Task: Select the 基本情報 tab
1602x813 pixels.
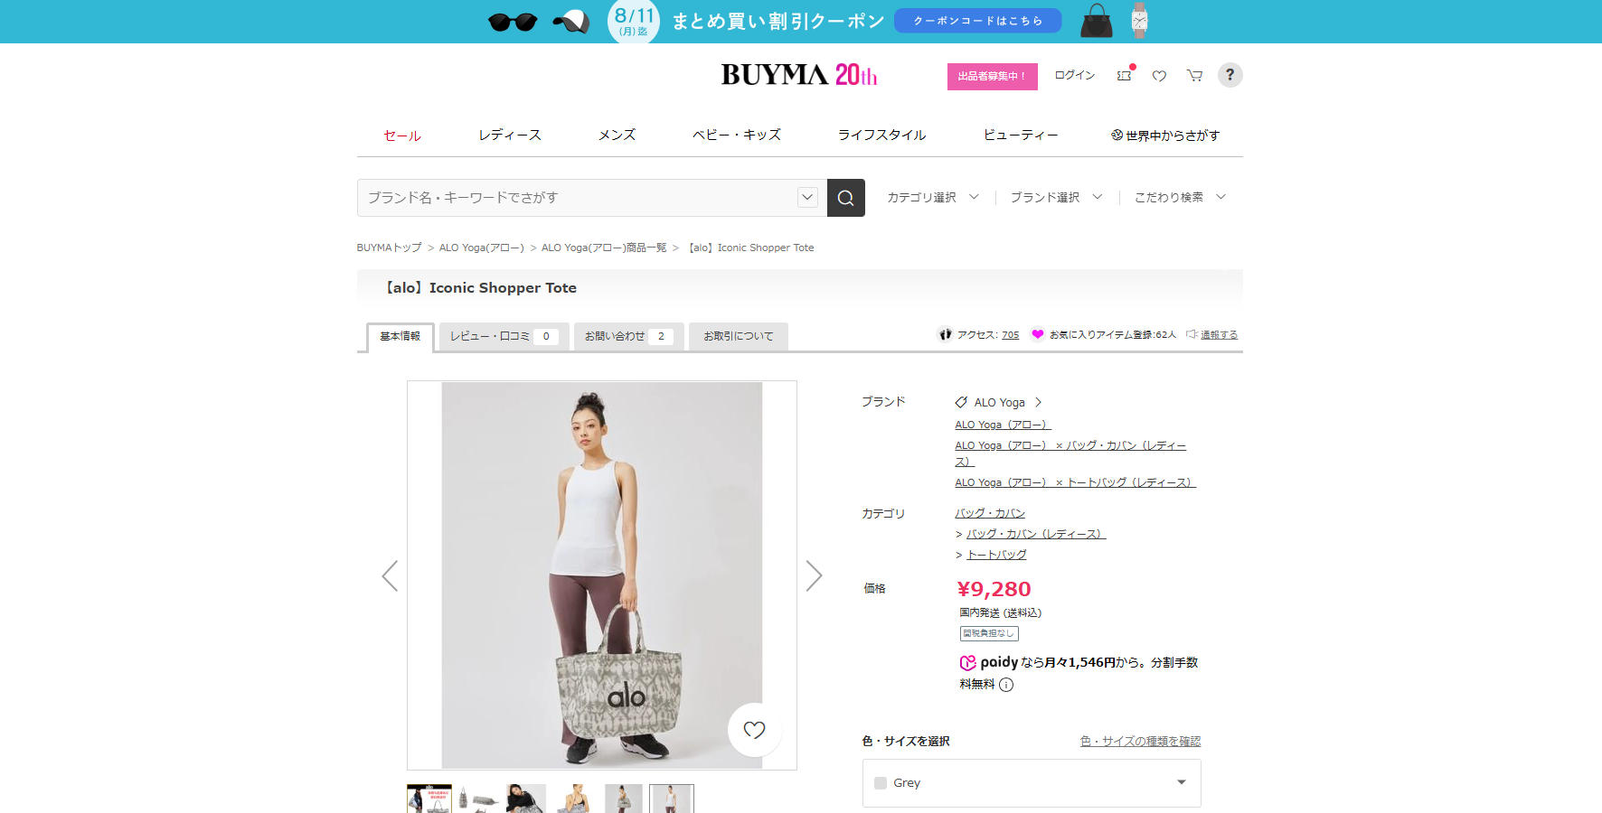Action: pos(400,337)
